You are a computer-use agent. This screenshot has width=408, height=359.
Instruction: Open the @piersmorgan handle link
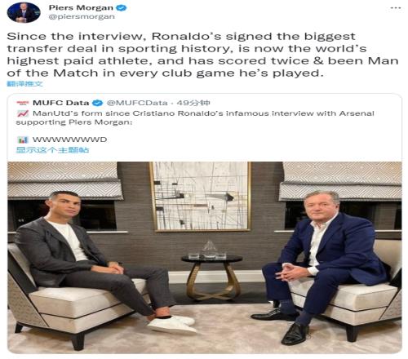82,17
